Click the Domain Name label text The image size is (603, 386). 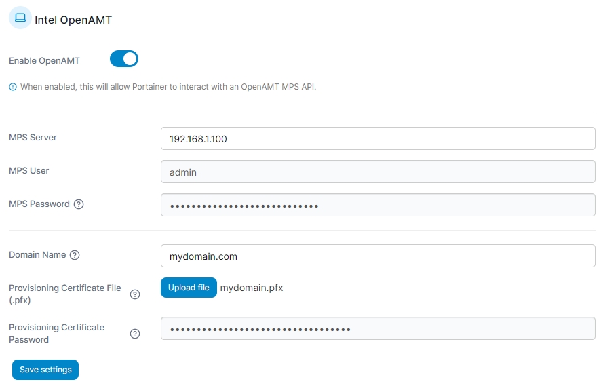point(37,254)
